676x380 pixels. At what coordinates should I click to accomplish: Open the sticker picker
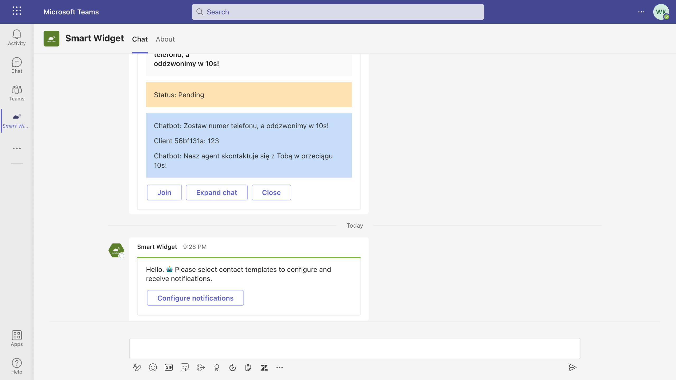point(185,367)
